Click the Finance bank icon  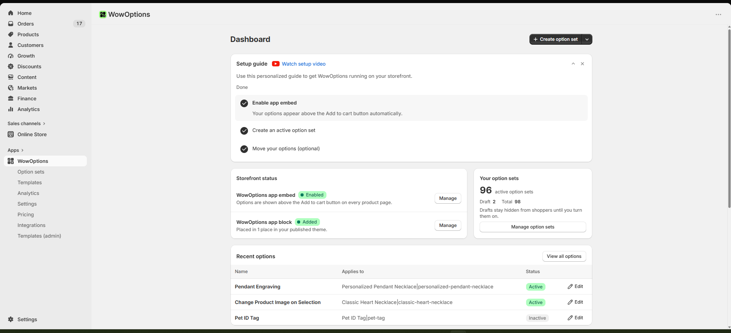coord(11,98)
